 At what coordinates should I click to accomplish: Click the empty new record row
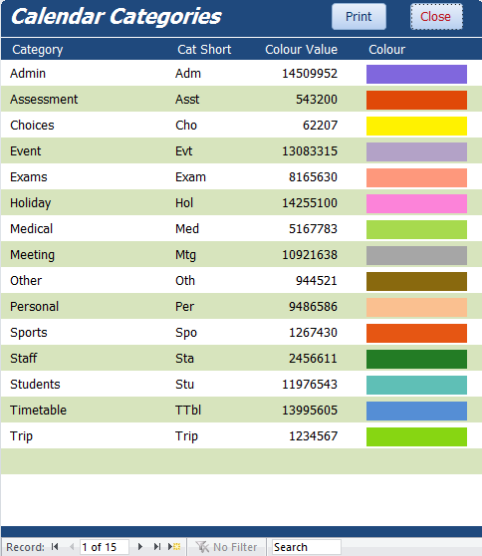(241, 461)
